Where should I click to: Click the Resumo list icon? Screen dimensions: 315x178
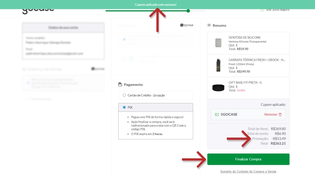tap(209, 25)
